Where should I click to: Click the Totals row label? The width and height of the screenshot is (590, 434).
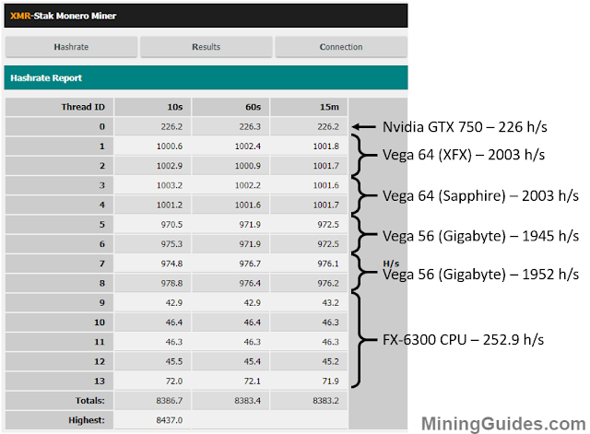(x=90, y=401)
